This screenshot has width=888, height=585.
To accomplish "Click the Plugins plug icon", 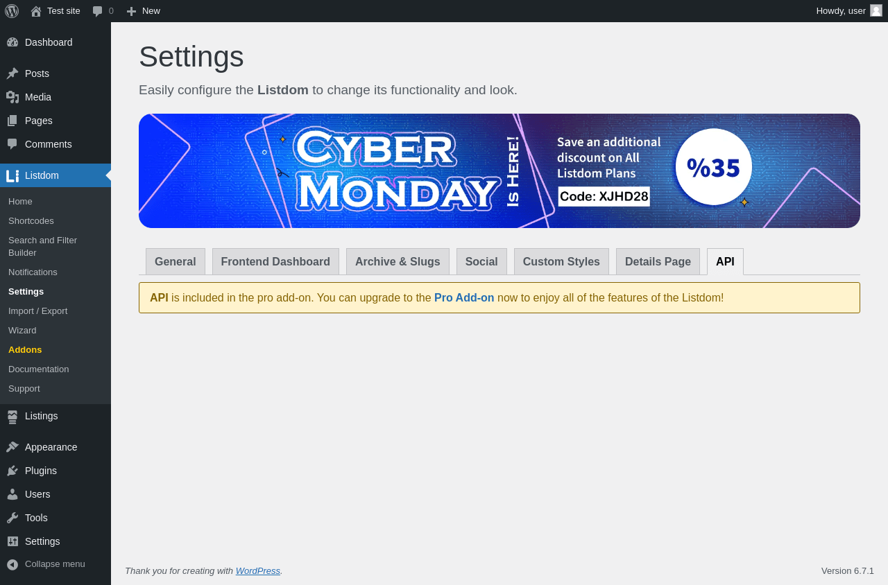I will (12, 471).
